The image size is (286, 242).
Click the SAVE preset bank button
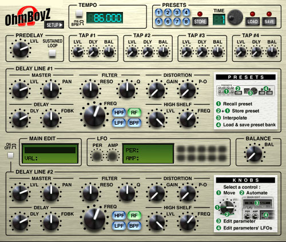coord(269,22)
